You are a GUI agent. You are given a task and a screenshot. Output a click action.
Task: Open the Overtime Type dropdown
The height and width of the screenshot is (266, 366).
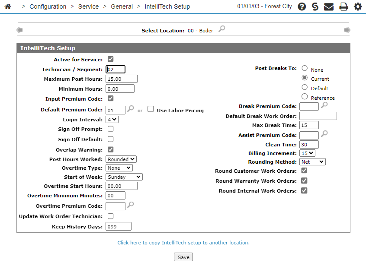tap(119, 168)
